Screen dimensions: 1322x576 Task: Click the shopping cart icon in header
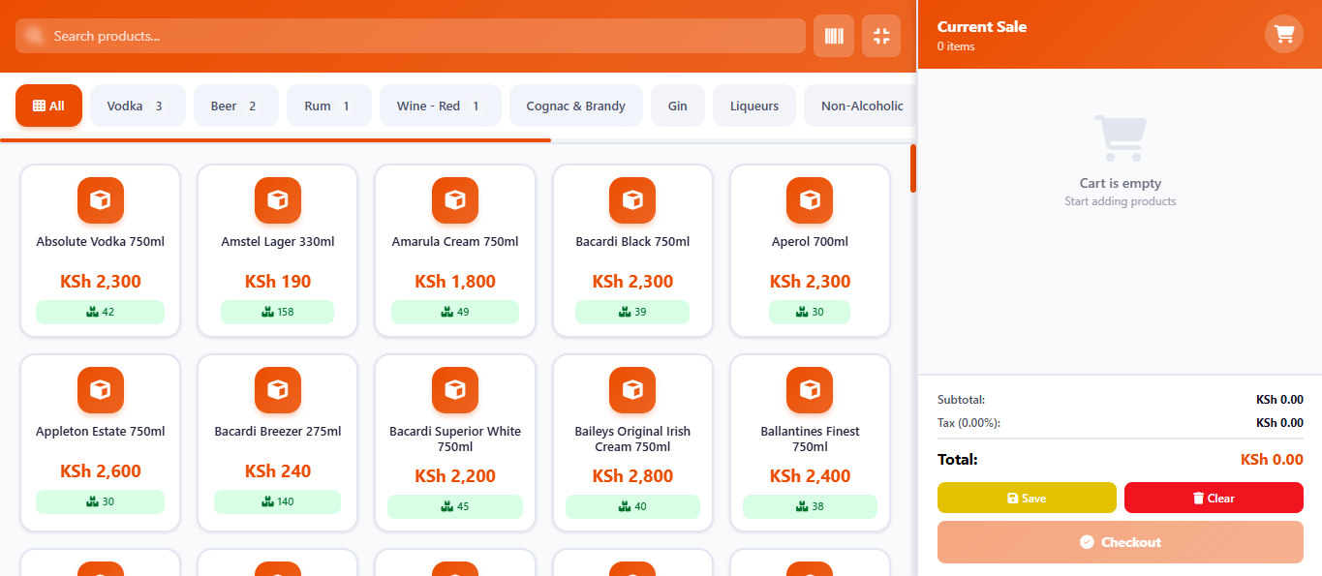click(x=1283, y=35)
